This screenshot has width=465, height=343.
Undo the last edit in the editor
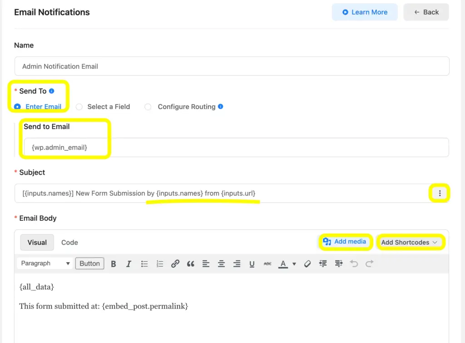353,263
